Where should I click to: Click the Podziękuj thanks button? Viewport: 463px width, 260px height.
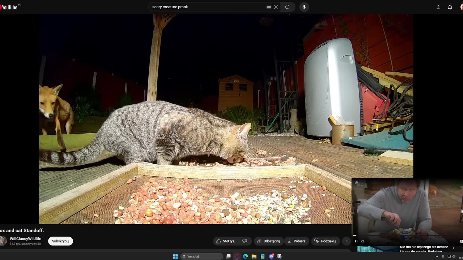click(x=325, y=241)
